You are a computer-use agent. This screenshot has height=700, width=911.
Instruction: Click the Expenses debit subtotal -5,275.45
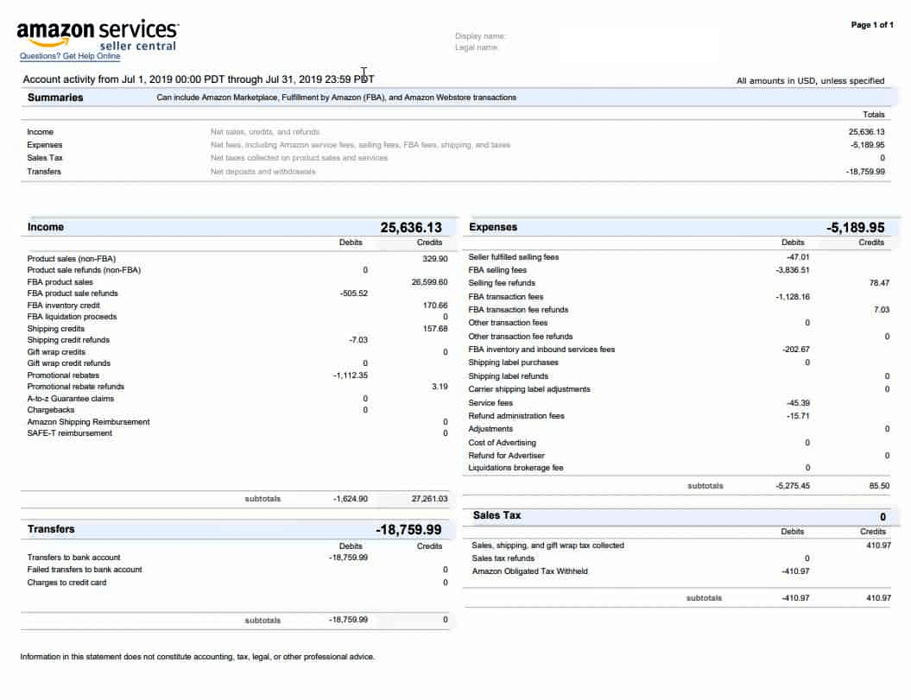(x=793, y=486)
